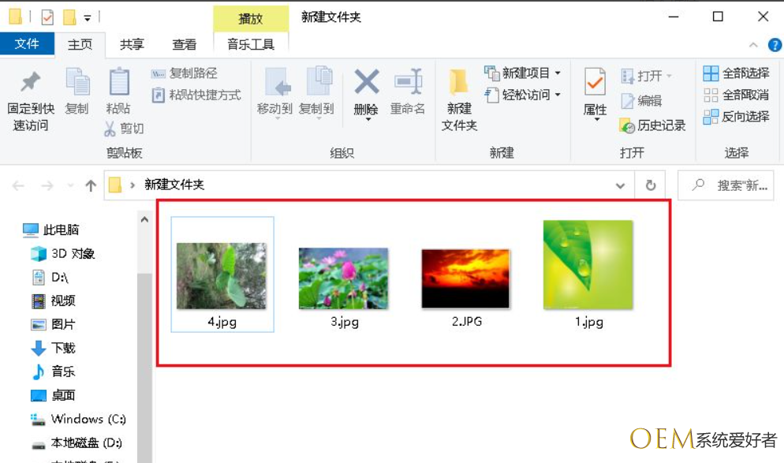Expand the New Item dropdown
This screenshot has height=463, width=784.
[x=558, y=73]
